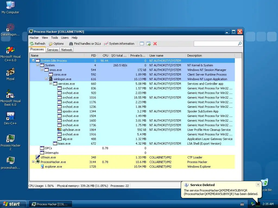Image resolution: width=278 pixels, height=208 pixels.
Task: Open the Help menu
Action: (x=74, y=38)
